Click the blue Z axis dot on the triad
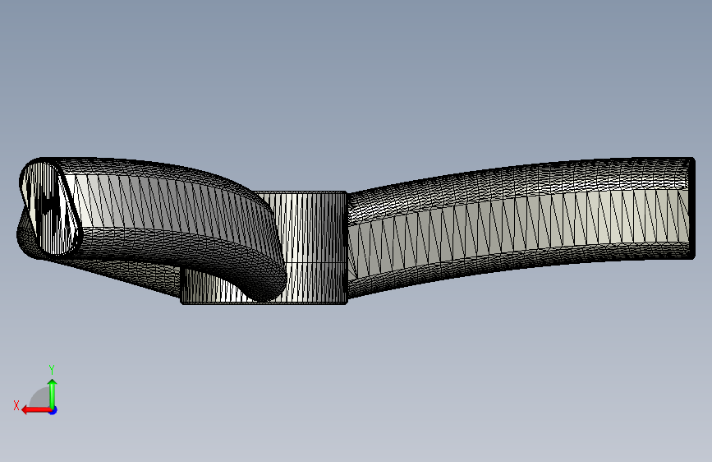This screenshot has width=712, height=462. coord(53,411)
